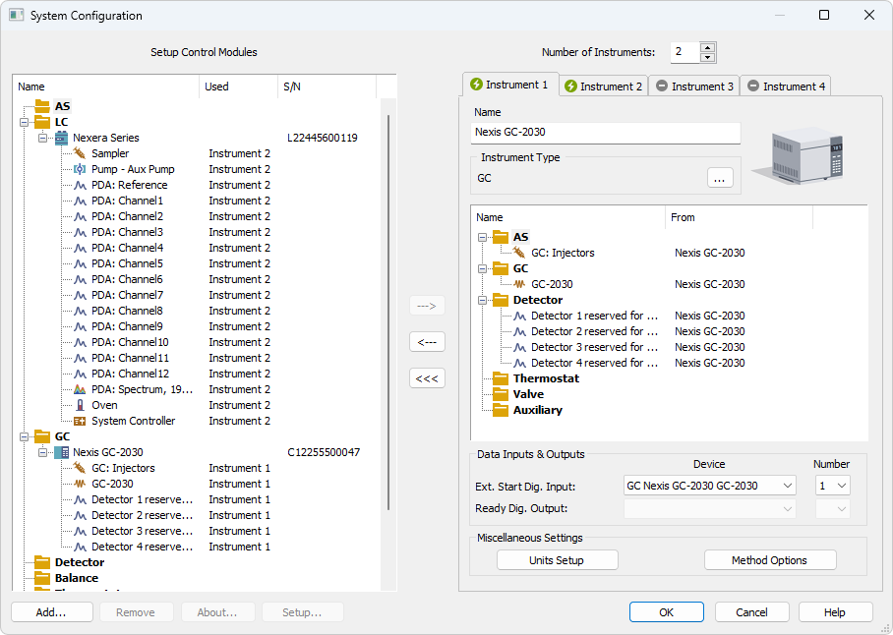Click the Auxiliary folder icon
893x635 pixels.
click(501, 410)
